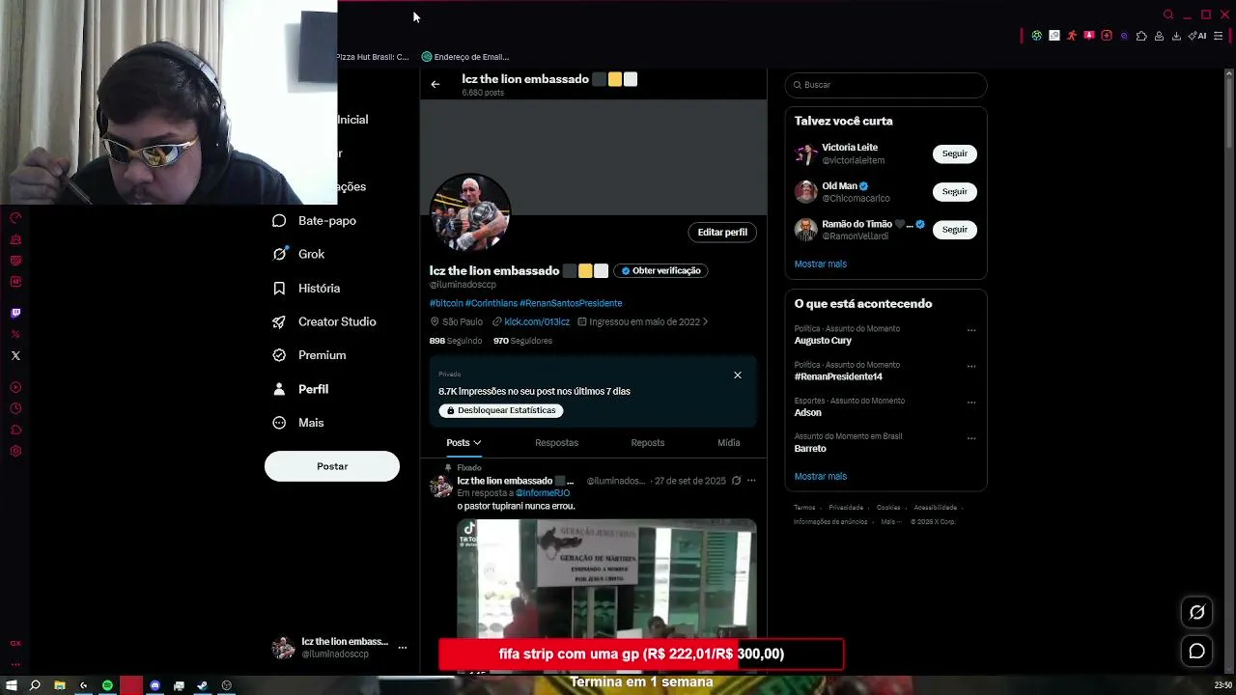Open the #Corinthians hashtag link
Viewport: 1236px width, 695px height.
click(x=492, y=303)
